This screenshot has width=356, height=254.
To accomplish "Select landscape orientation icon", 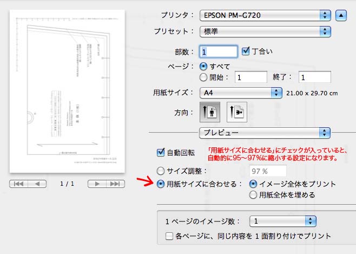I will 237,112.
